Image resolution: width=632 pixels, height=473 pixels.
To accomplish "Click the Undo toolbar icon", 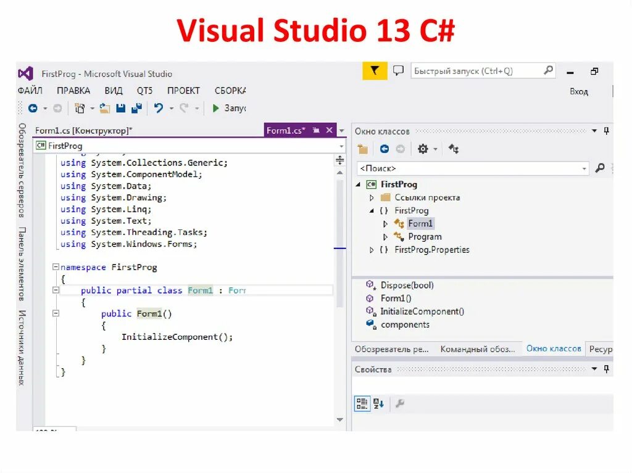I will pos(159,108).
